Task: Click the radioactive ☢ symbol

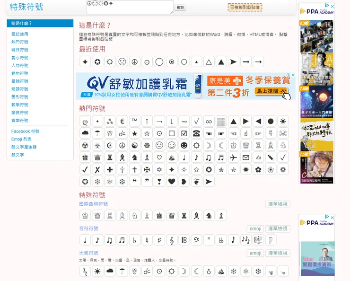Action: click(x=85, y=145)
